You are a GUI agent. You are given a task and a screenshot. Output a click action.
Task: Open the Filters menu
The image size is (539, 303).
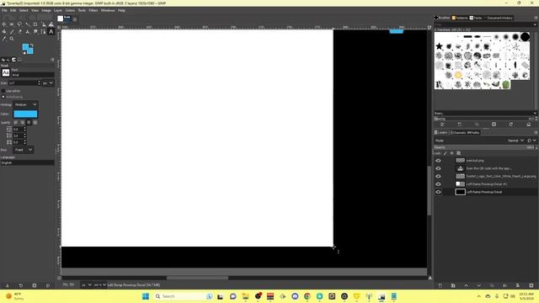[x=93, y=10]
